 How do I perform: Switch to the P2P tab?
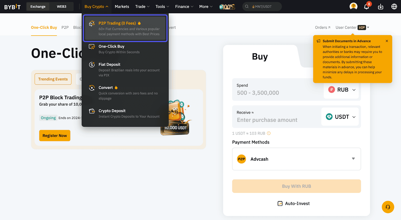[x=65, y=28]
